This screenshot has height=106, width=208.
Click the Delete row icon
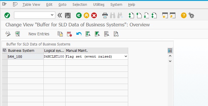tap(69, 34)
